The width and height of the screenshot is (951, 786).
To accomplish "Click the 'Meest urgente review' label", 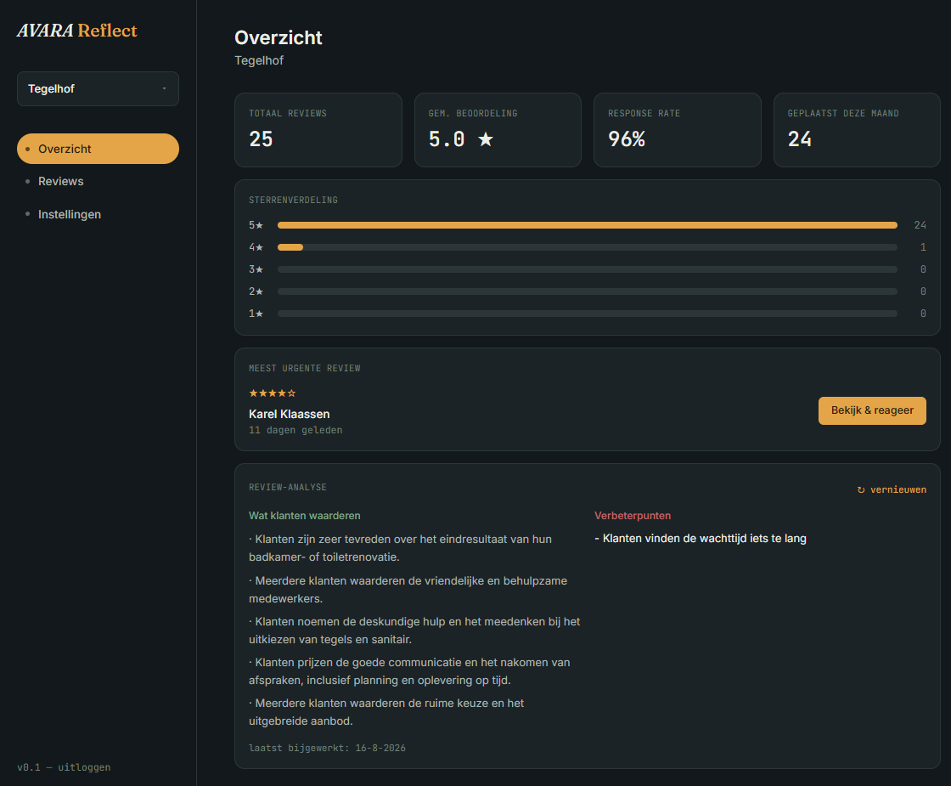I will coord(305,369).
